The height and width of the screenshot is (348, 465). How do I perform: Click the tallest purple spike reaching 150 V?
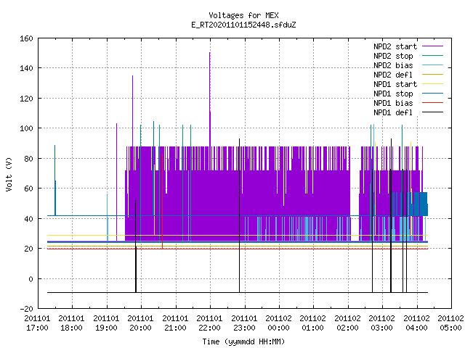[210, 98]
